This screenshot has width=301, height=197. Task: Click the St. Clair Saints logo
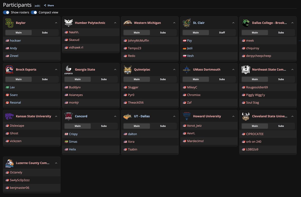click(x=187, y=23)
